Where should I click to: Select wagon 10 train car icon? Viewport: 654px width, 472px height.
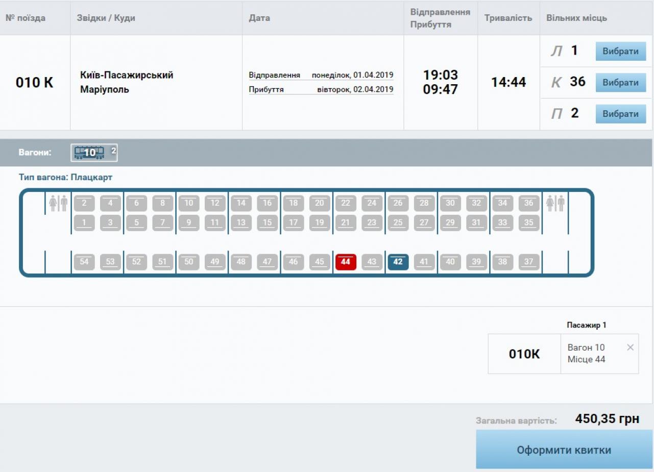tap(90, 153)
